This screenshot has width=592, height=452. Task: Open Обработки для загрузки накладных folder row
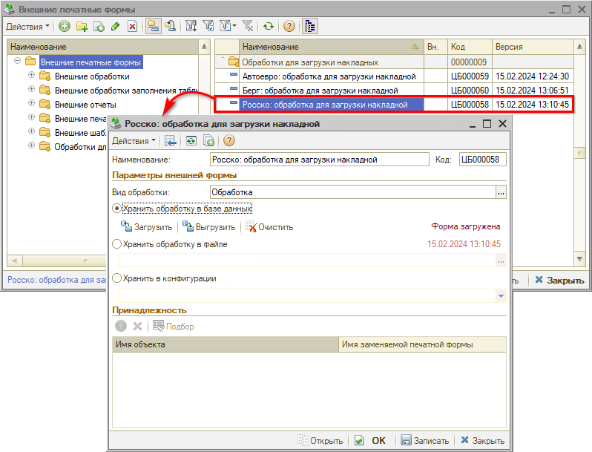coord(395,62)
